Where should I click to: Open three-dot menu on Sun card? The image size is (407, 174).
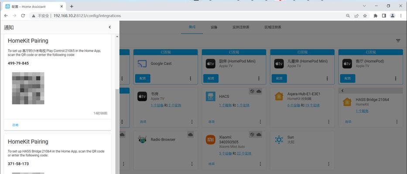pyautogui.click(x=328, y=164)
